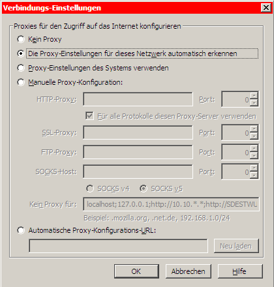
Task: Select the Kein Proxy radio option
Action: 21,39
